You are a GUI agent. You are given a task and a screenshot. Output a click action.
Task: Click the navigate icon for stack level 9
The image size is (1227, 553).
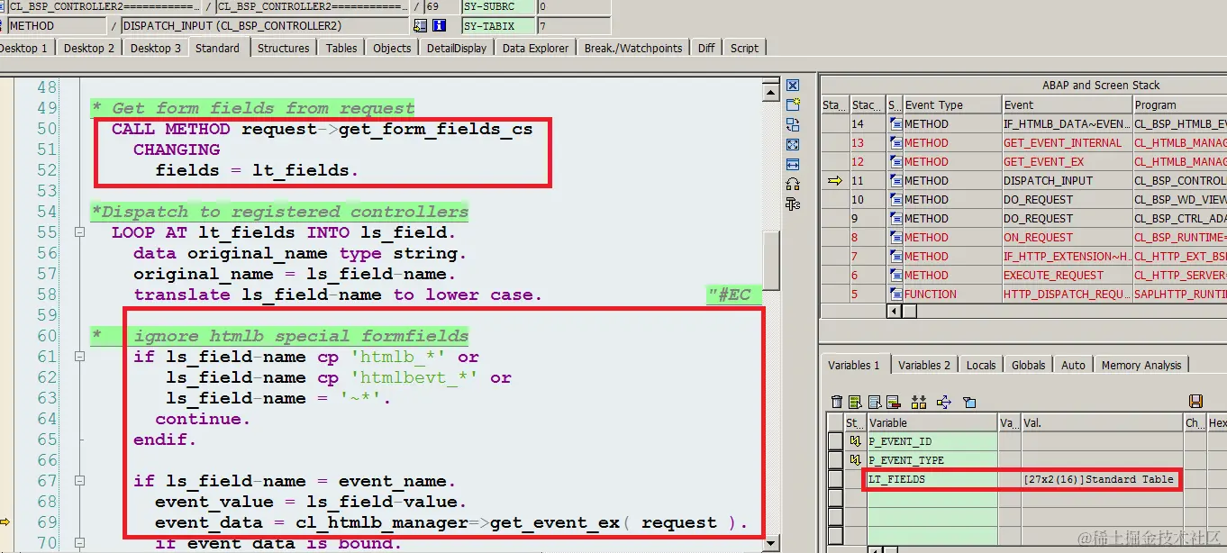click(x=895, y=219)
